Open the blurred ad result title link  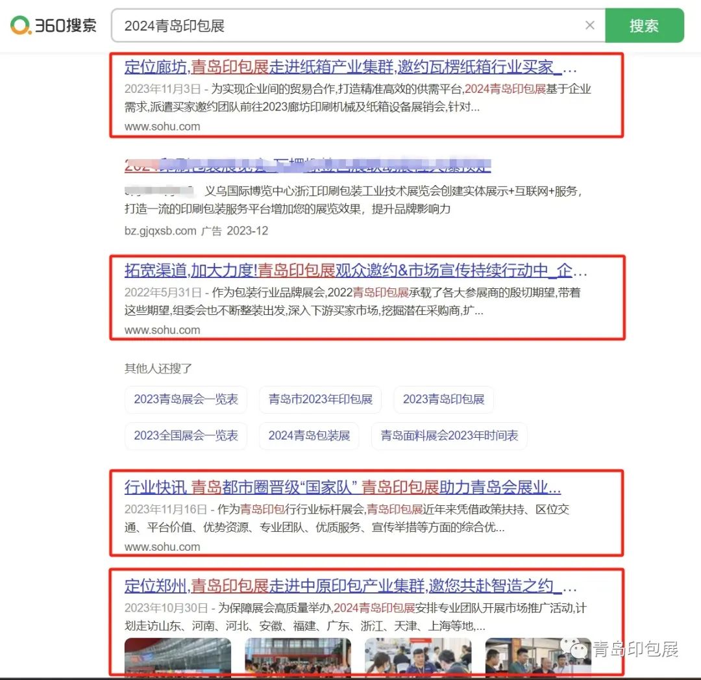tap(307, 166)
